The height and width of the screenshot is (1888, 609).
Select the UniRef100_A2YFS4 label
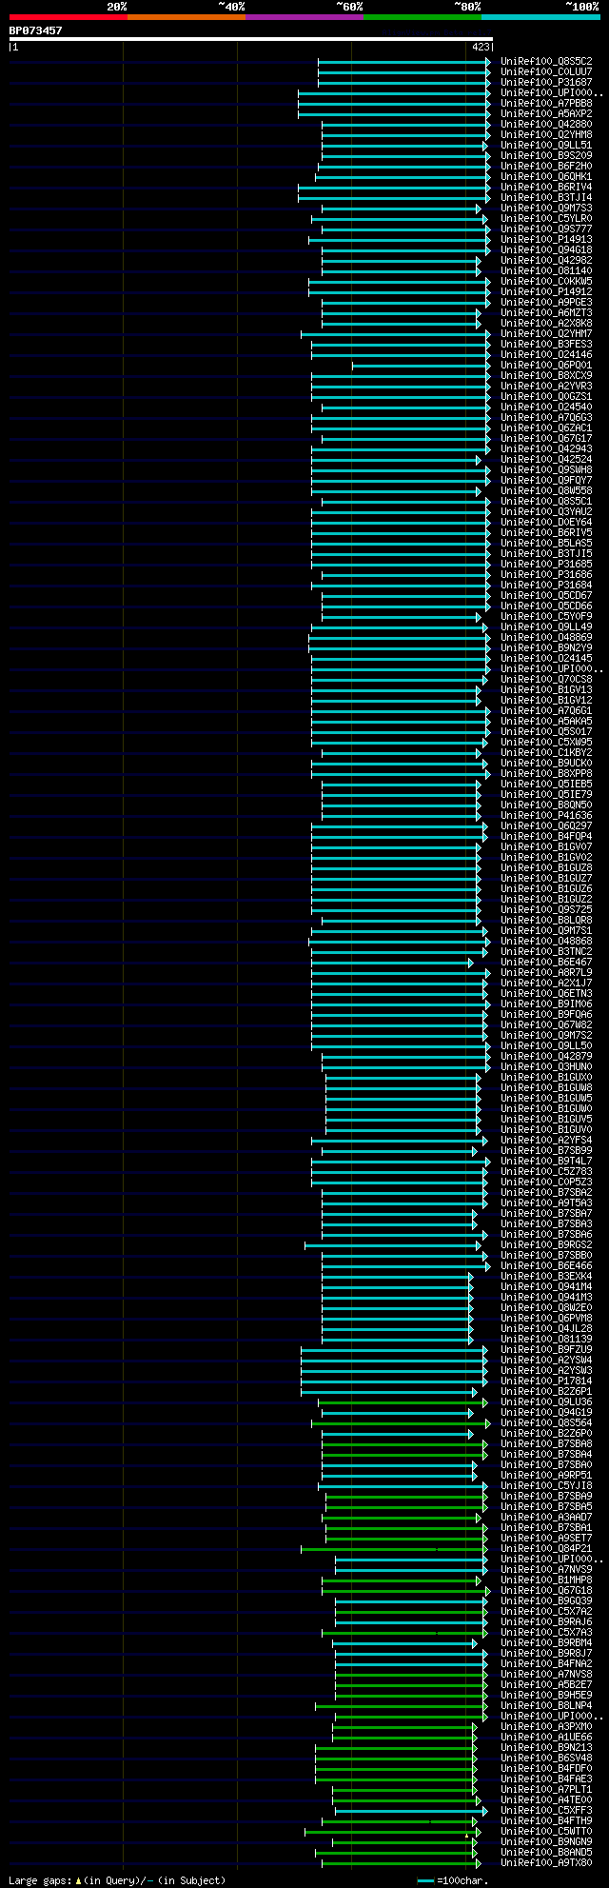pos(546,1140)
